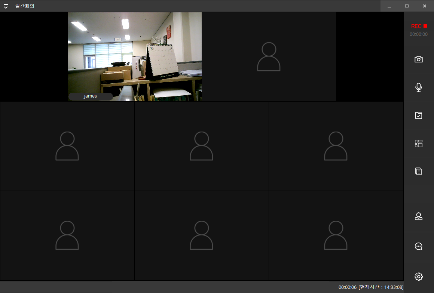434x293 pixels.
Task: Expand the title bar dropdown arrow menu
Action: pyautogui.click(x=6, y=6)
